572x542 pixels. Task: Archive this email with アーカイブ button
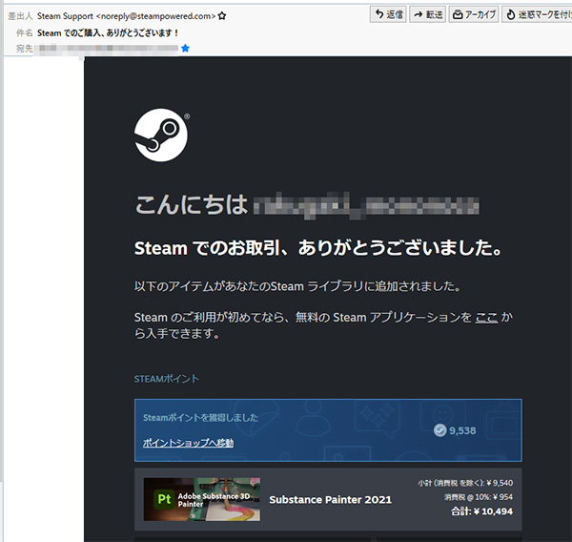475,14
